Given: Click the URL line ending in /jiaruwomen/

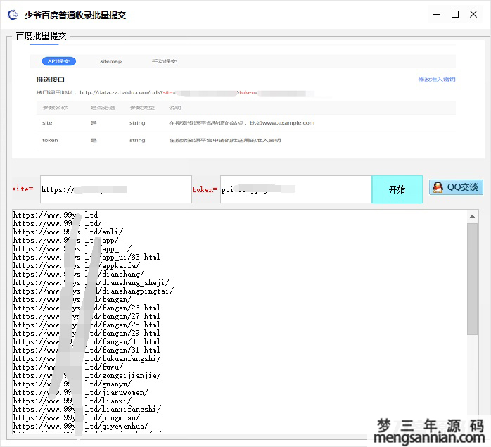Looking at the screenshot, I should (x=81, y=393).
